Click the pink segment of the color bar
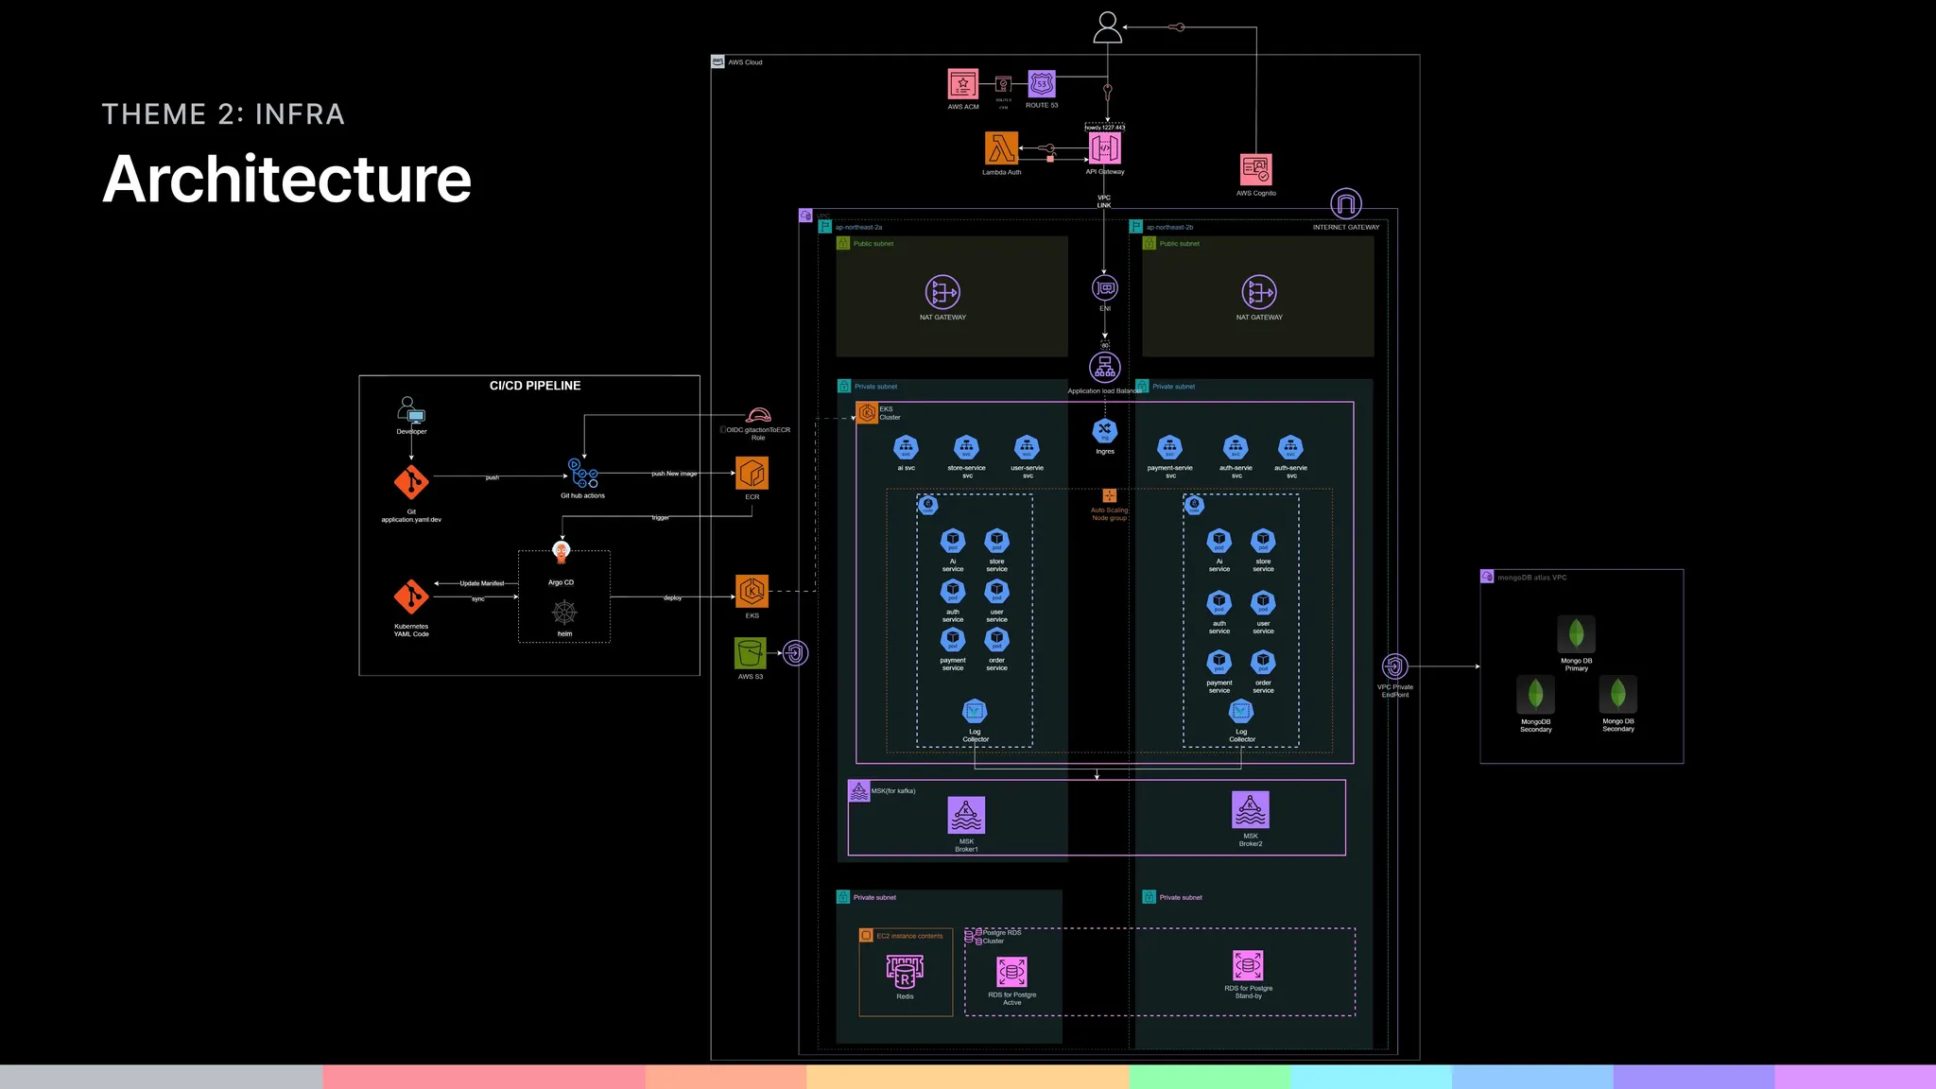Viewport: 1936px width, 1089px height. [x=483, y=1077]
